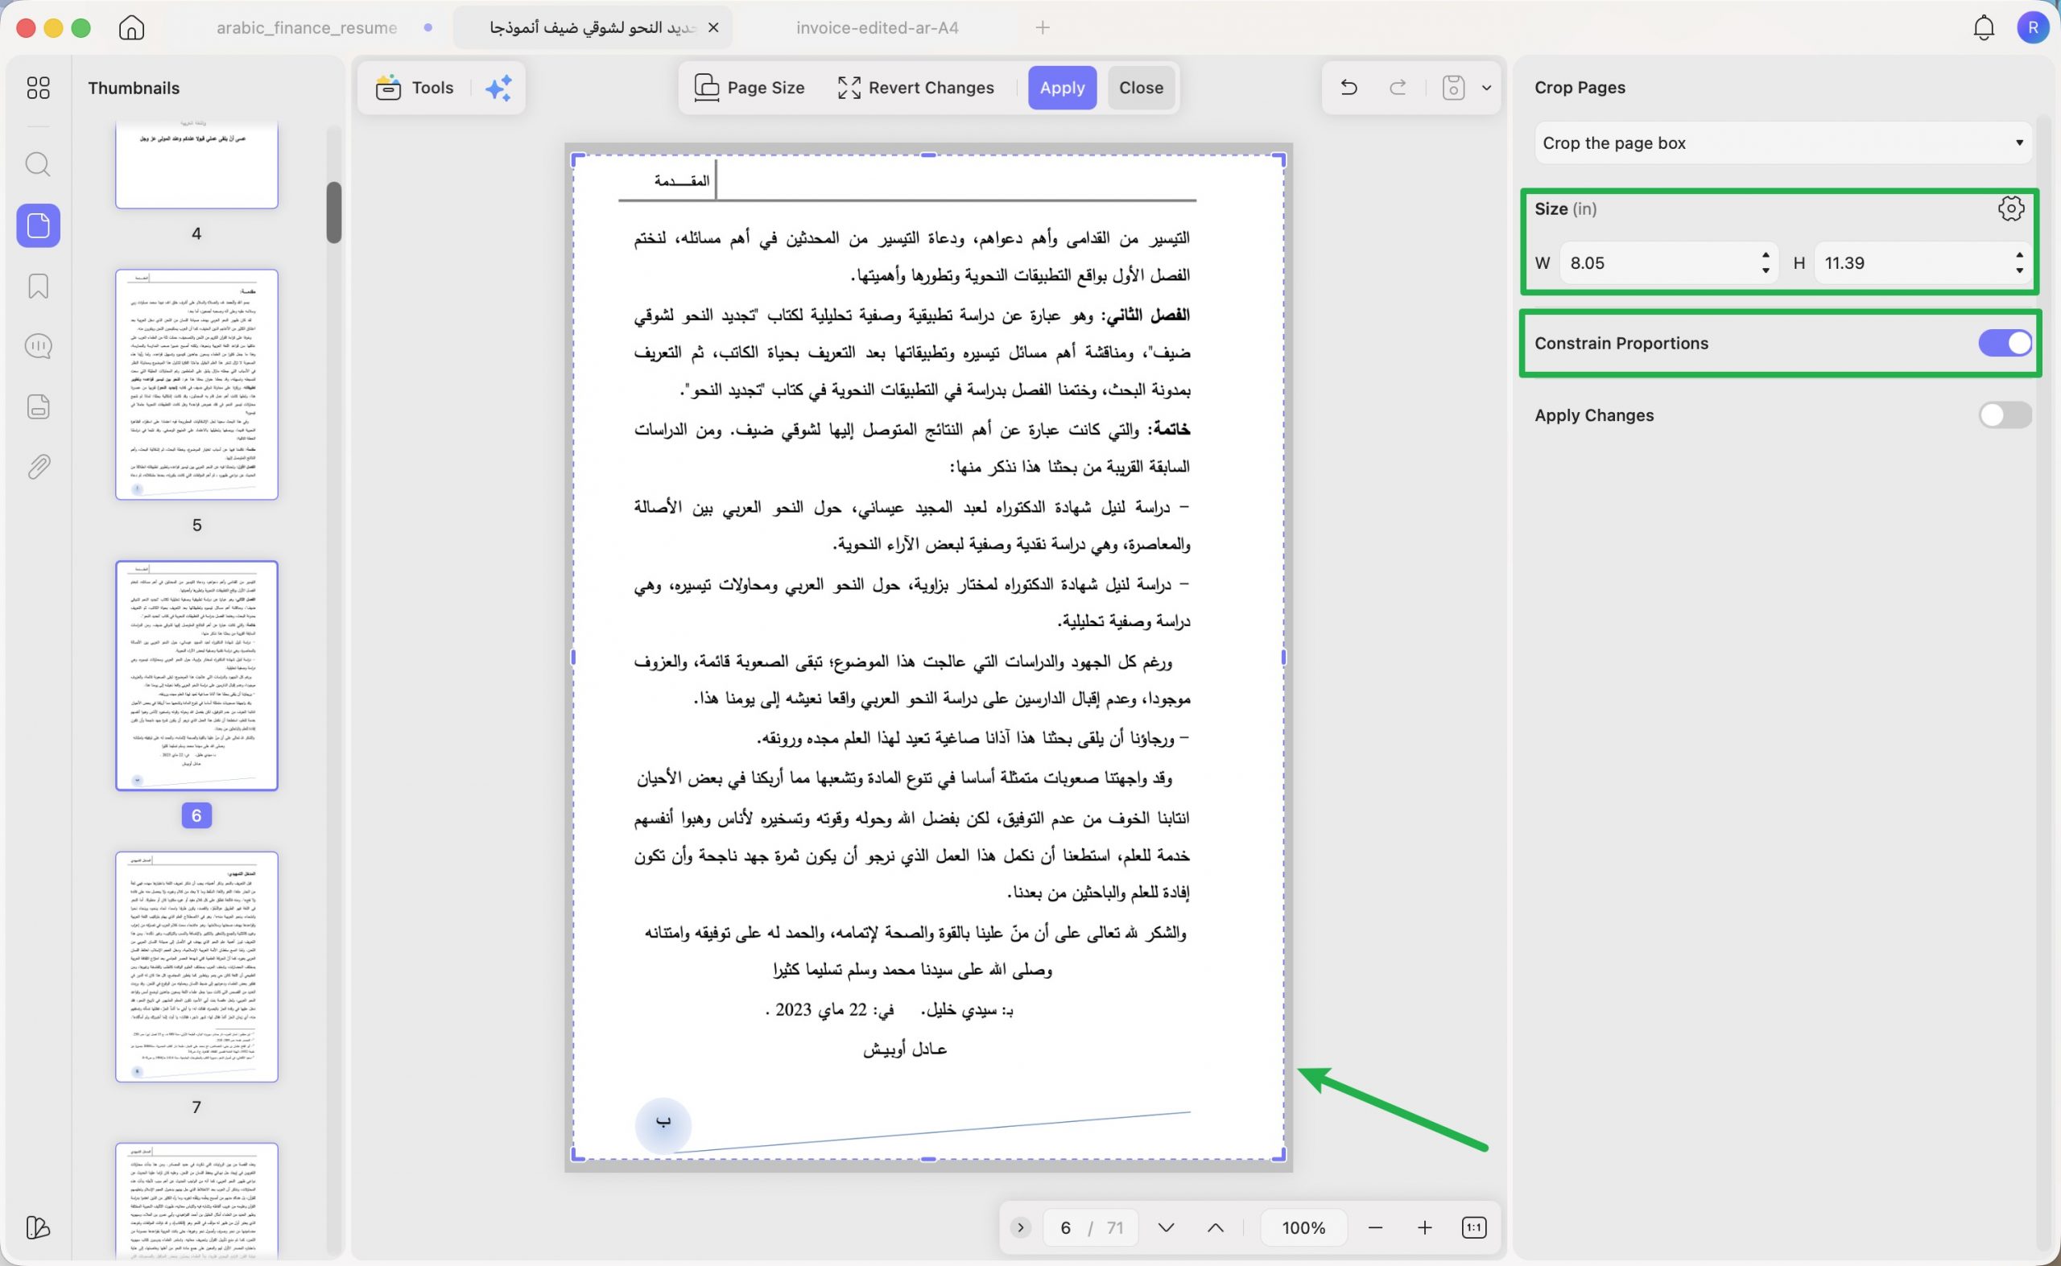Open the bookmarks panel icon
Screen dimensions: 2061x1266
click(39, 287)
